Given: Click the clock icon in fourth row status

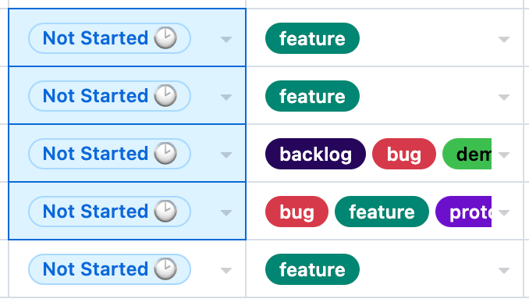Looking at the screenshot, I should (x=165, y=211).
